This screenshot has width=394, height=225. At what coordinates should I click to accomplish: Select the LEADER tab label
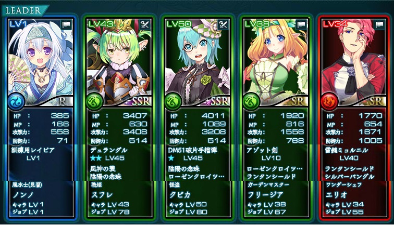(x=23, y=10)
